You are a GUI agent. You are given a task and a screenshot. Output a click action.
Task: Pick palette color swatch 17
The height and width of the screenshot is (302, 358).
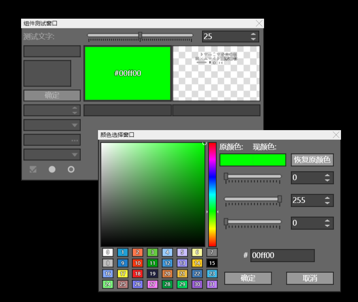[123, 274]
